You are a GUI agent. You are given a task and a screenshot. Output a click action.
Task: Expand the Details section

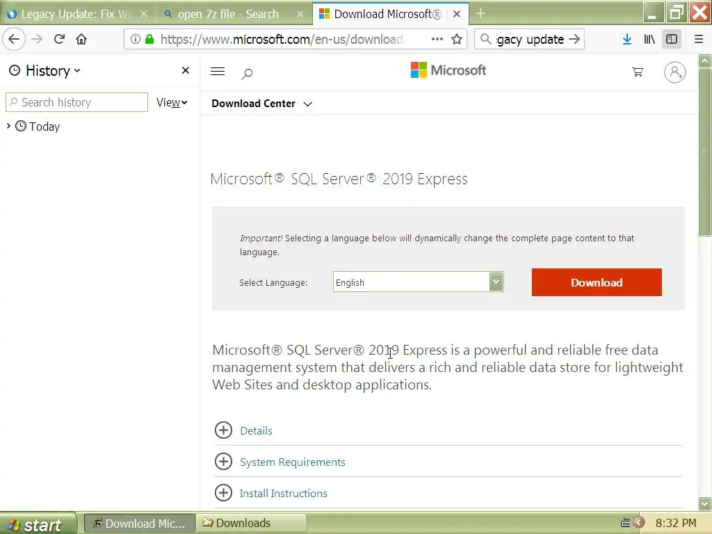pos(223,430)
